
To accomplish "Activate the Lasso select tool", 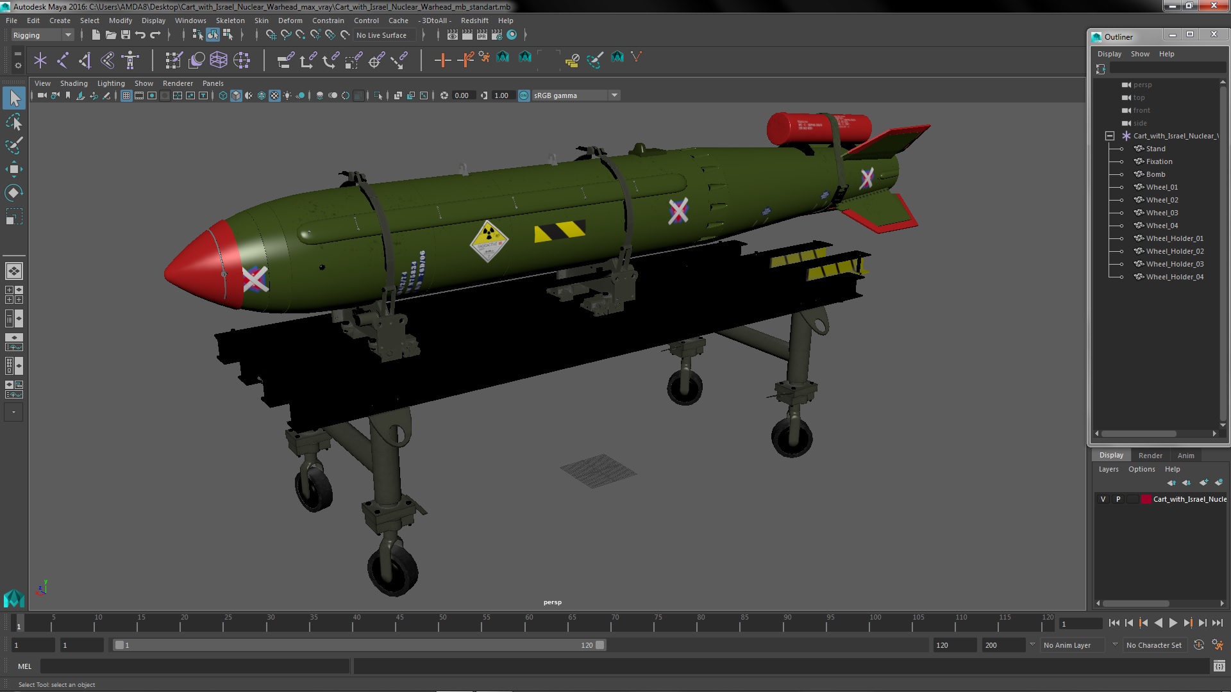I will [14, 122].
